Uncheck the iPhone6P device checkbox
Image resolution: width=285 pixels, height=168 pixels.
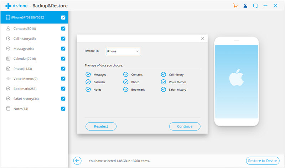pos(63,17)
